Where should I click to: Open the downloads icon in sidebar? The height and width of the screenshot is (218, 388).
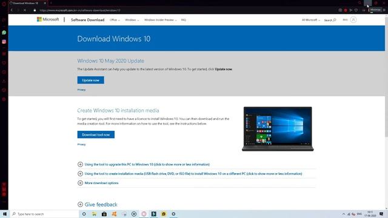click(4, 81)
